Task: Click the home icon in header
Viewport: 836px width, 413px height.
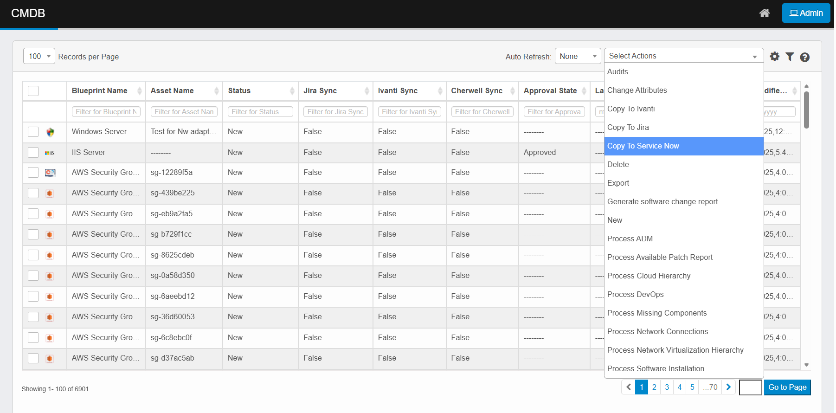Action: click(x=764, y=13)
